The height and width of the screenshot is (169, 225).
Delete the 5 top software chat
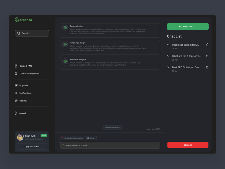(x=207, y=56)
